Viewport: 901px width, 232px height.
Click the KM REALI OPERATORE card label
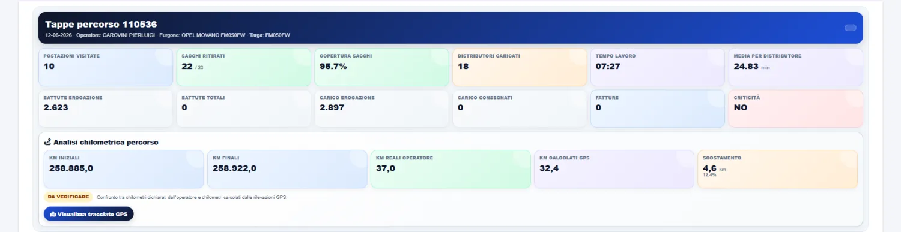tap(404, 158)
